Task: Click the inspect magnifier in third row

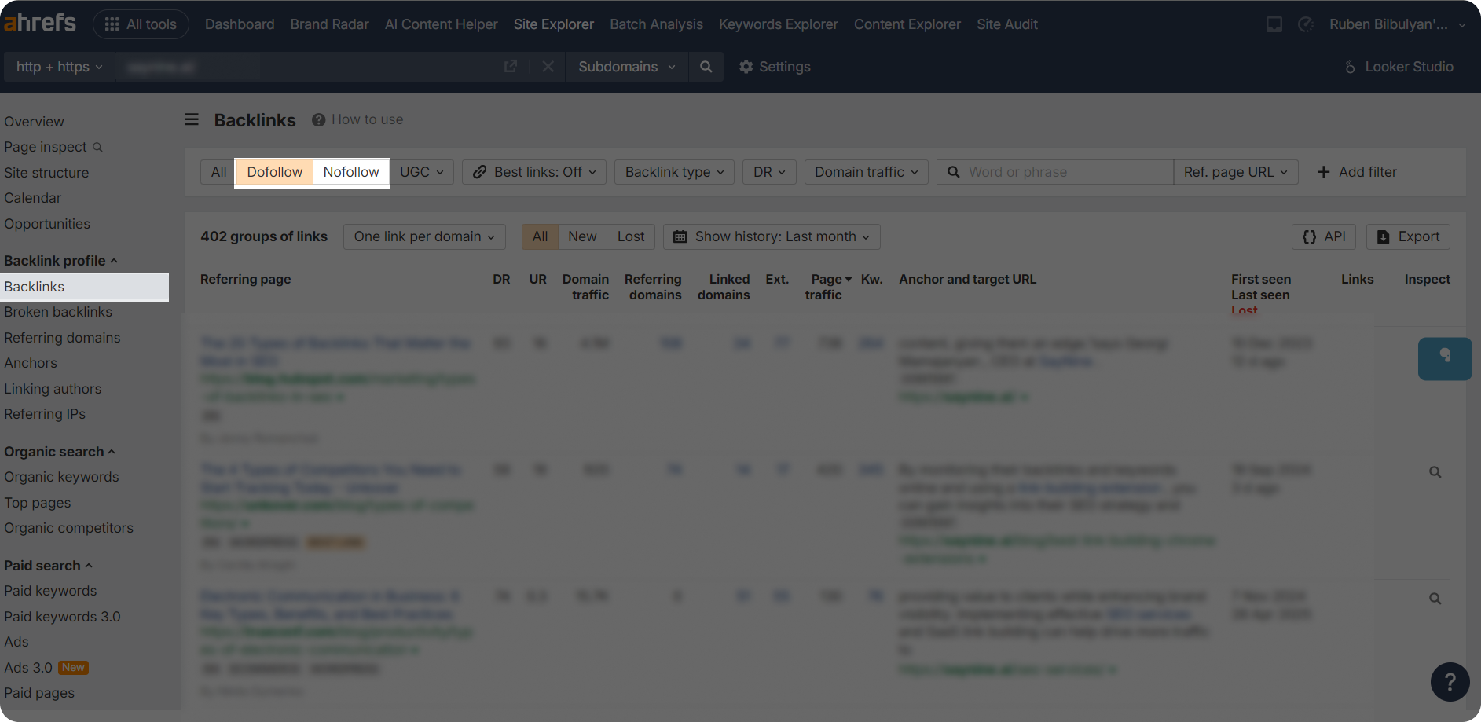Action: point(1435,599)
